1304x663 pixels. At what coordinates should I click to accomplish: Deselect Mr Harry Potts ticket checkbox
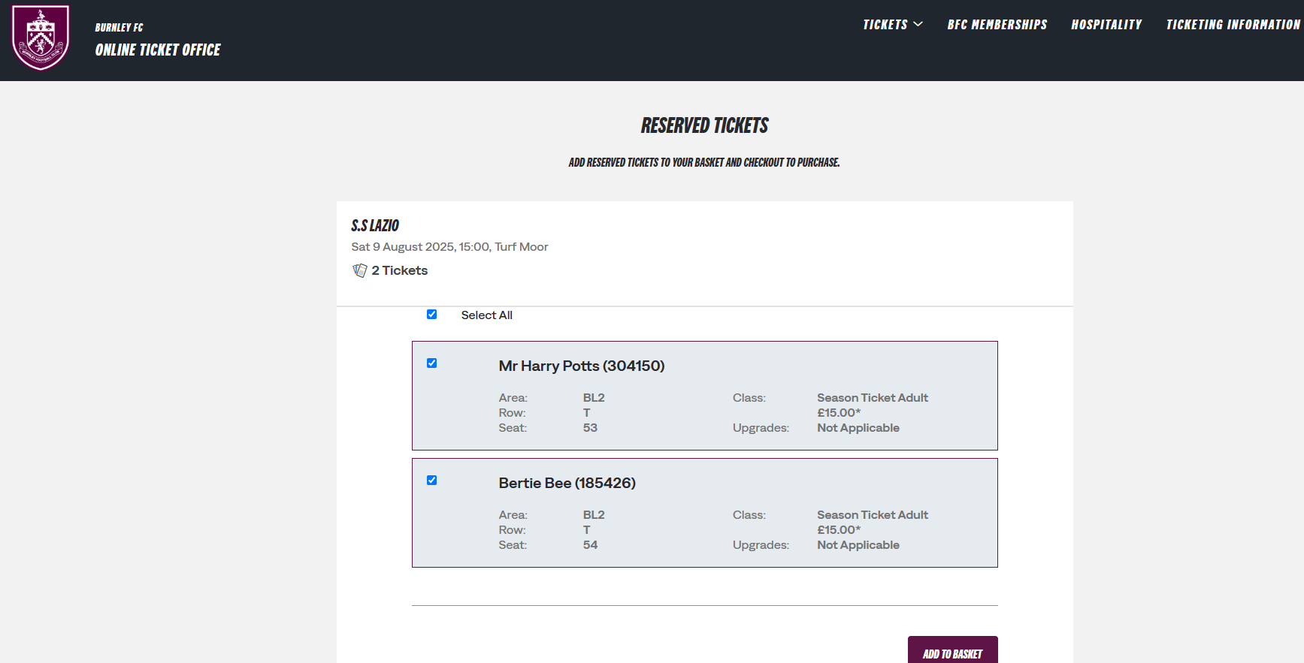click(431, 363)
